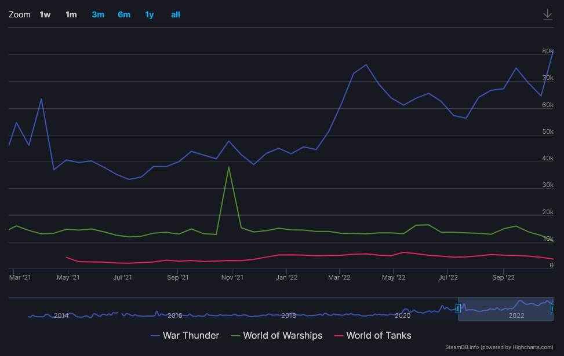Screen dimensions: 564x356
Task: Click the Sep '21 axis label
Action: pyautogui.click(x=178, y=277)
